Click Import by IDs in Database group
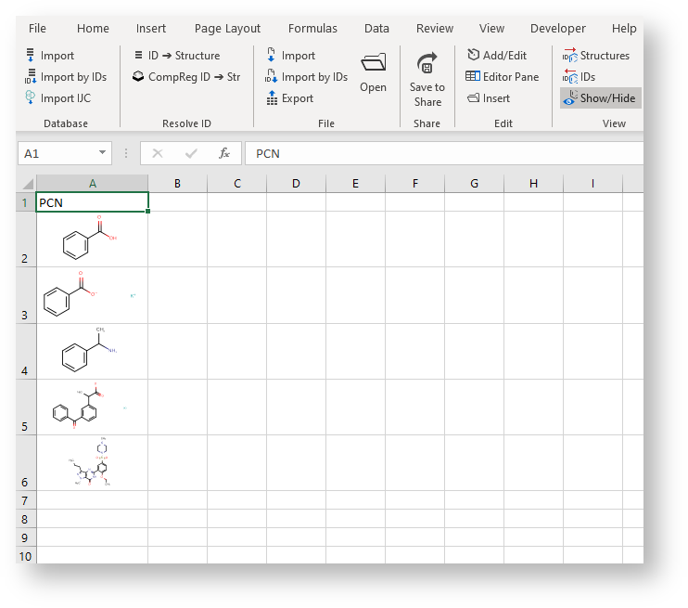Viewport: 688px width, 608px height. click(31, 77)
